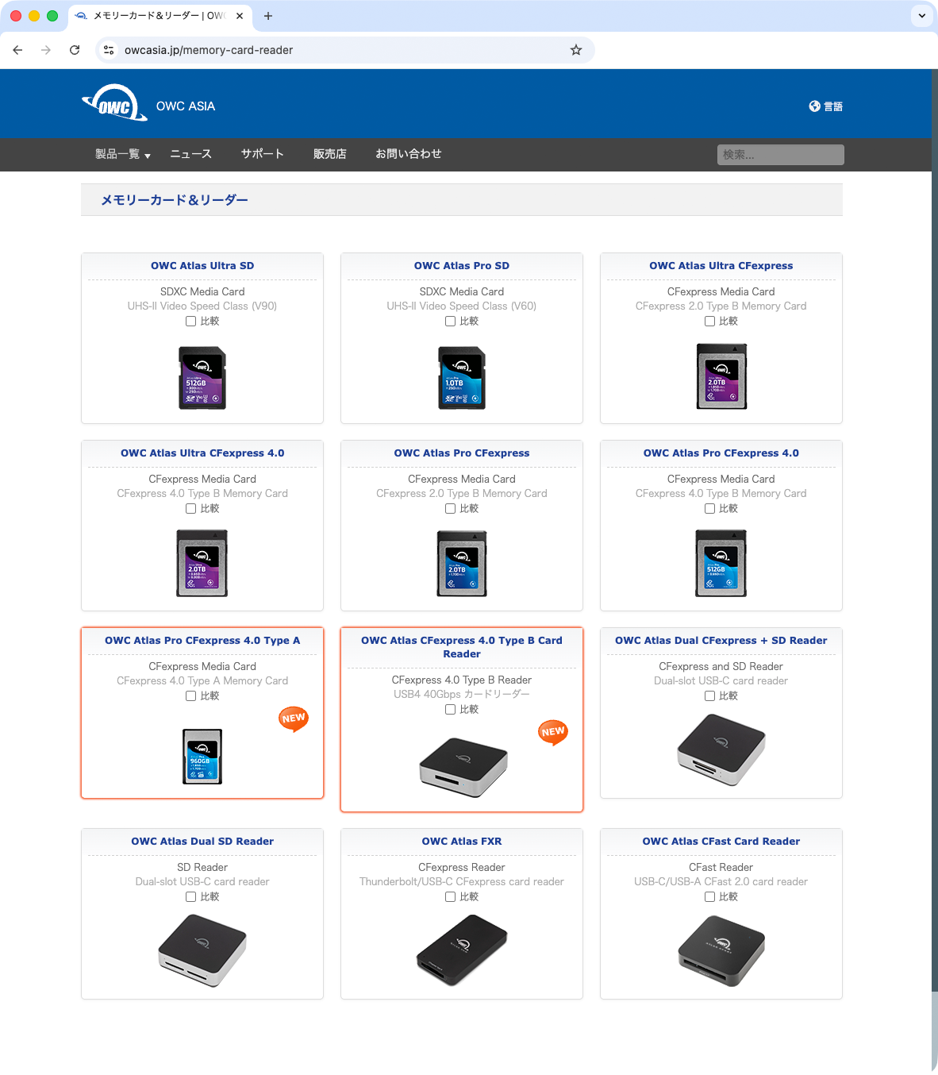The image size is (938, 1075).
Task: Open the サポート menu item
Action: coord(262,154)
